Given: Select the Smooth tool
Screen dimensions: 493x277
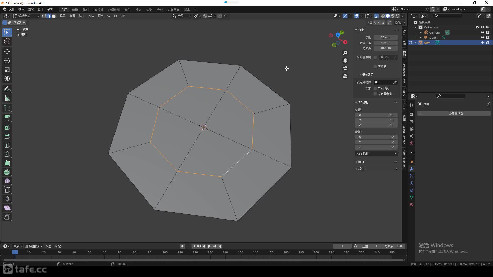Looking at the screenshot, I should coord(7,181).
